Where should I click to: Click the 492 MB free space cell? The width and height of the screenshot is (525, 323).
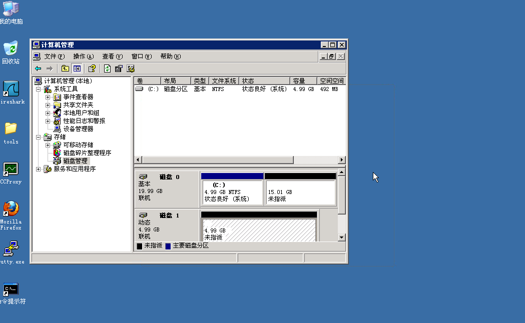tap(329, 89)
